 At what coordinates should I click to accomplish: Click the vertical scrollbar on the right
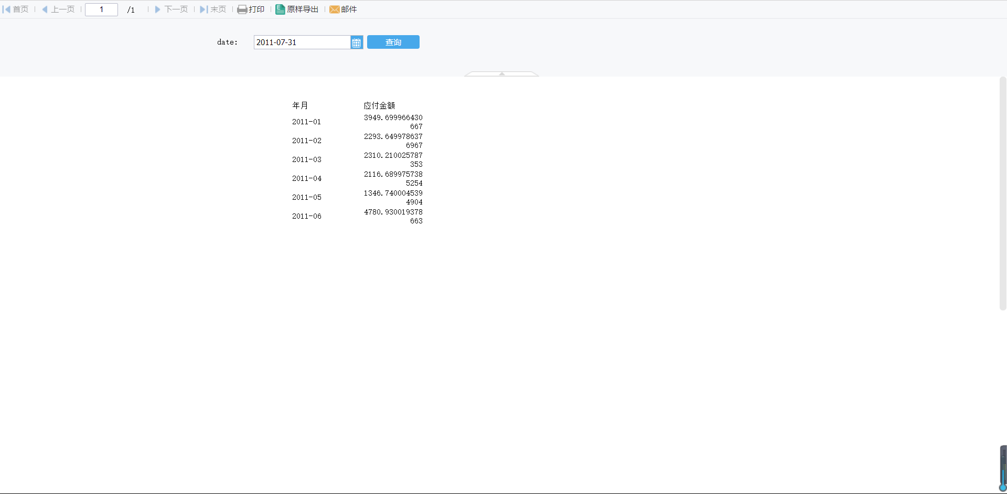click(1003, 193)
